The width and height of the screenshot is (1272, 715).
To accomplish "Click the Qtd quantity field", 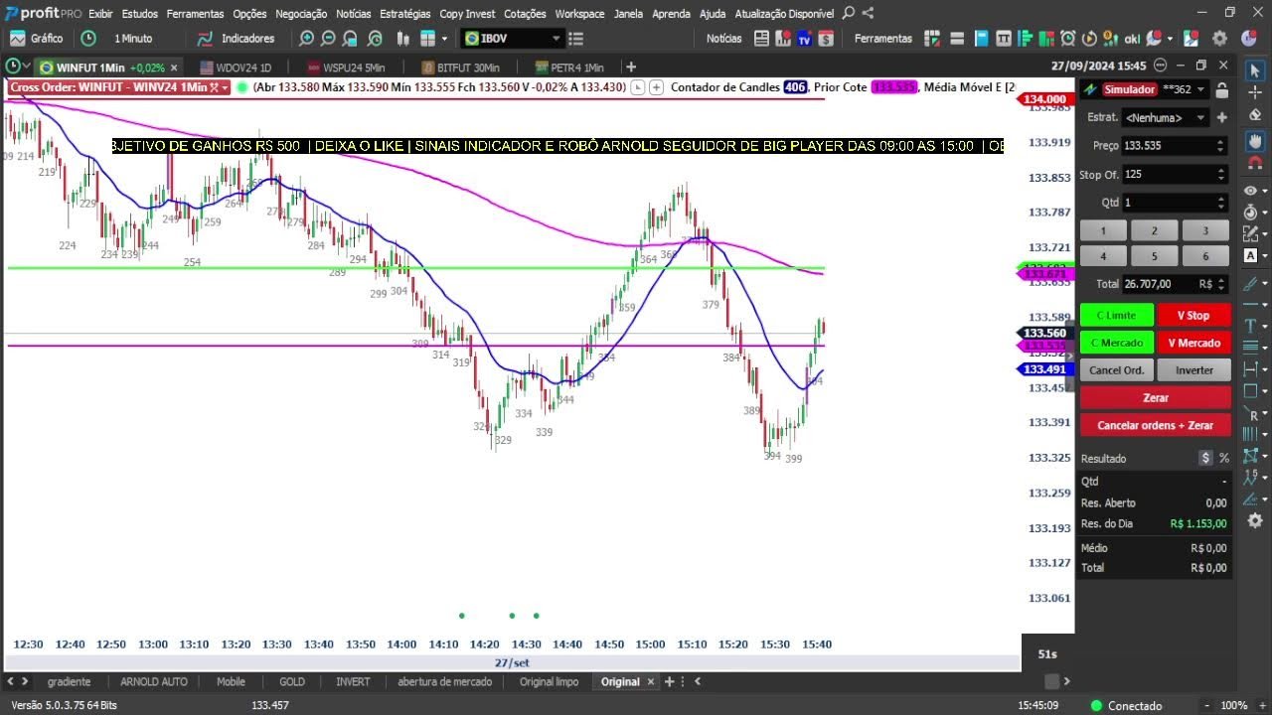I will point(1175,202).
